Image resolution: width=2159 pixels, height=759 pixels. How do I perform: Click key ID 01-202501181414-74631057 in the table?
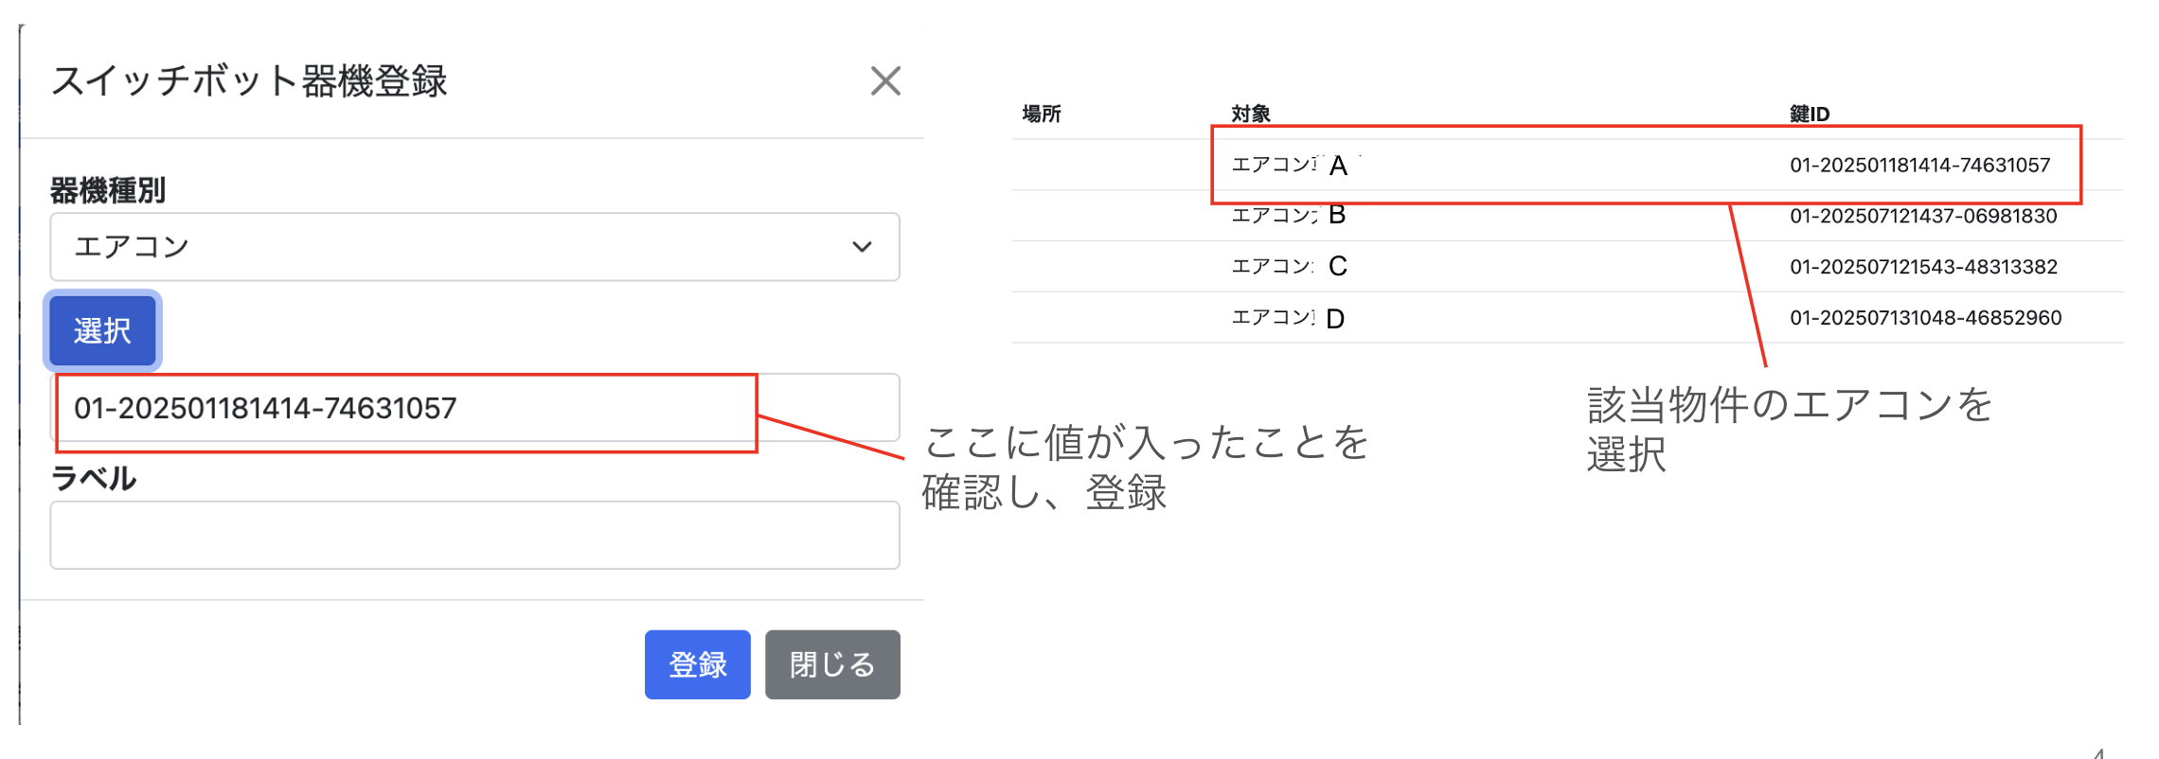pos(1919,166)
